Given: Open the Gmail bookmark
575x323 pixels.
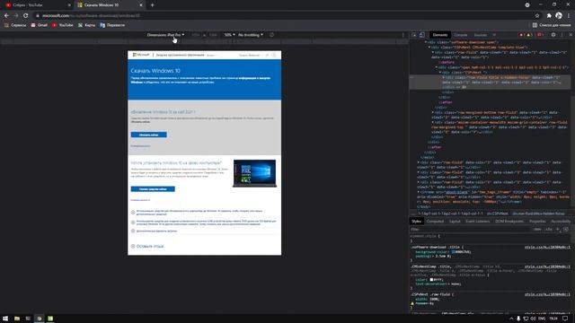Looking at the screenshot, I should click(x=40, y=25).
